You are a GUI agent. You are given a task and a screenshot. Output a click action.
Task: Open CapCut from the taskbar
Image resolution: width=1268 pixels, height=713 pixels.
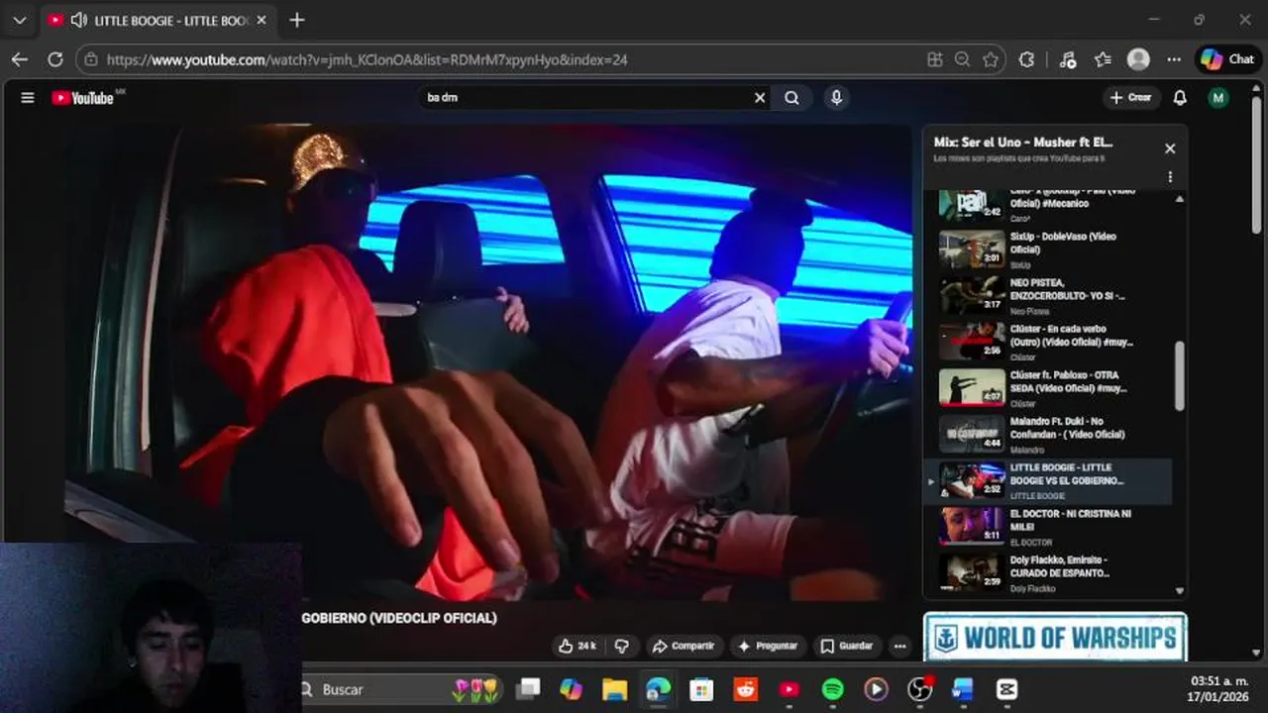click(x=1006, y=689)
